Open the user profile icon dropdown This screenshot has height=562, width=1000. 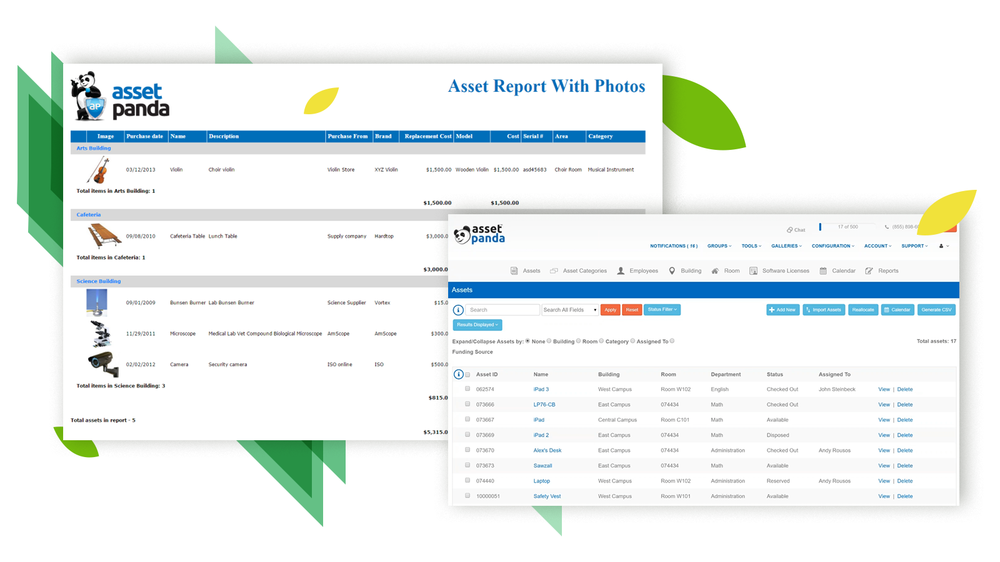pyautogui.click(x=944, y=246)
